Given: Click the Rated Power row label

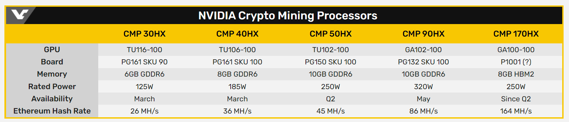Looking at the screenshot, I should click(x=52, y=86).
